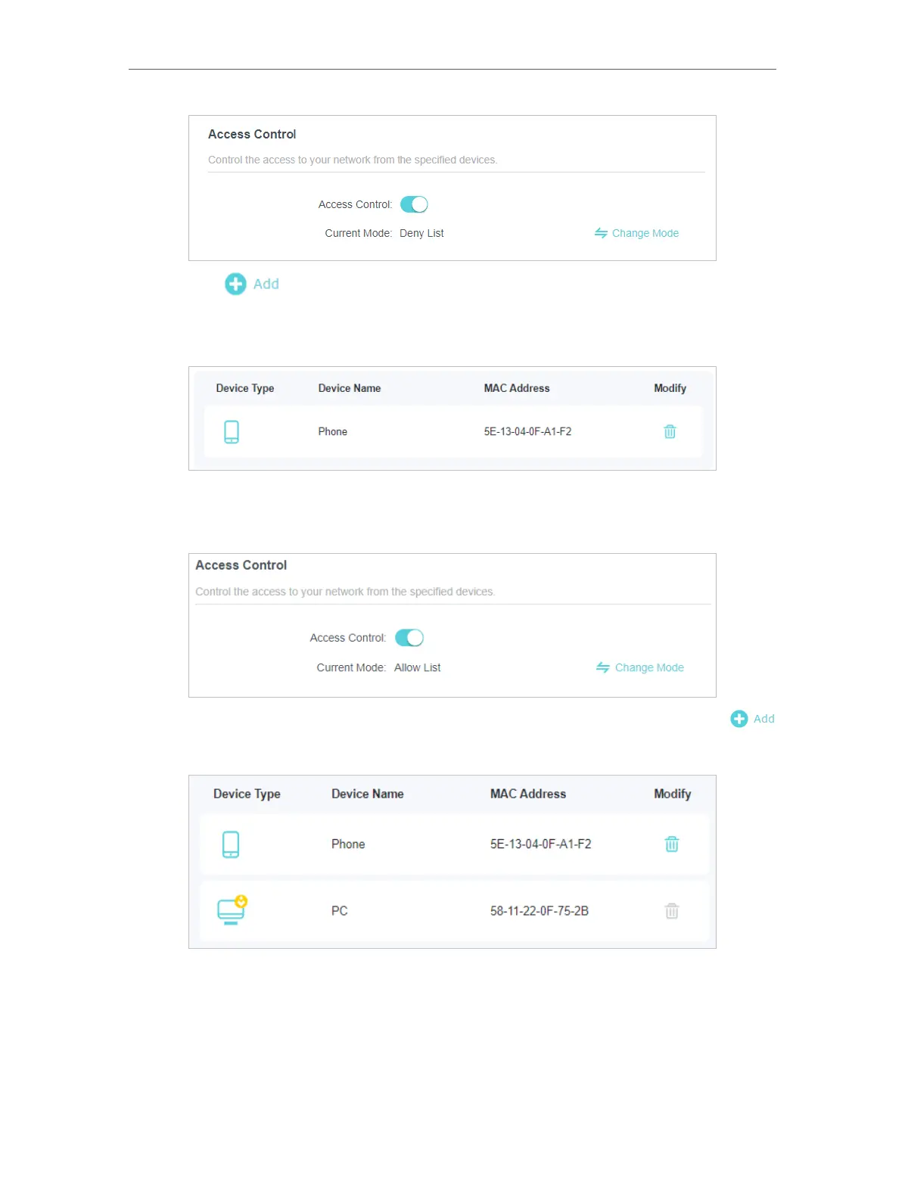This screenshot has height=1197, width=905.
Task: Click the PC device icon with yellow badge
Action: (232, 910)
